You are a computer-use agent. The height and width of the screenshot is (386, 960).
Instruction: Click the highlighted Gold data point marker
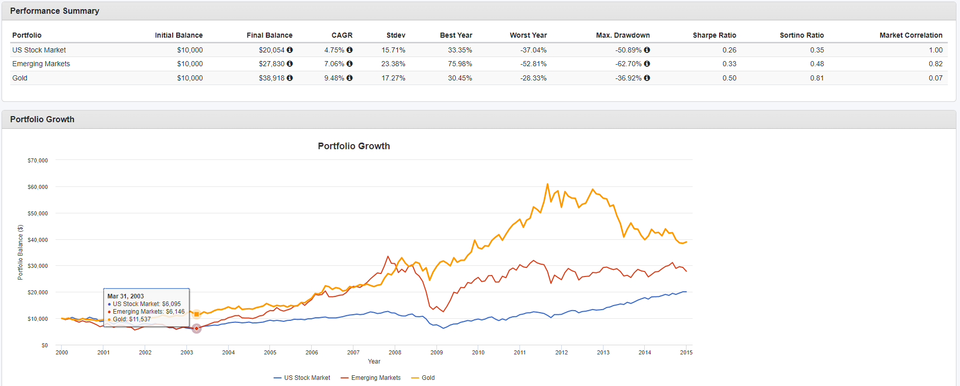pyautogui.click(x=197, y=314)
